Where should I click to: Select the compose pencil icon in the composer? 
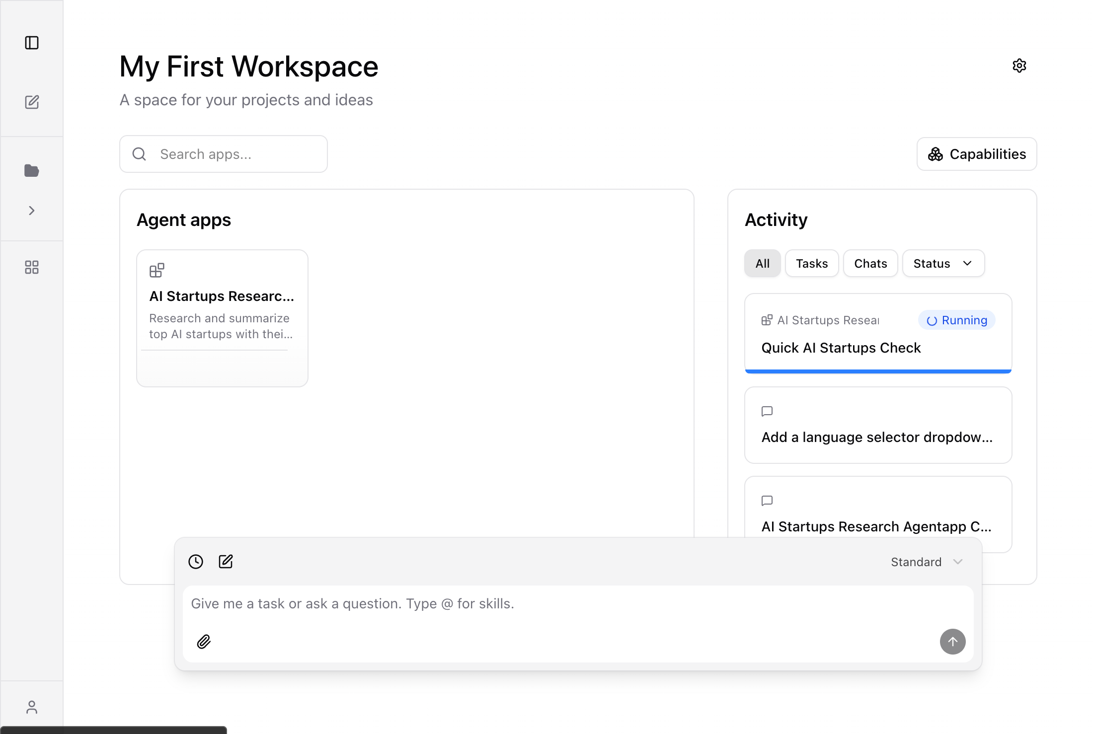tap(226, 561)
